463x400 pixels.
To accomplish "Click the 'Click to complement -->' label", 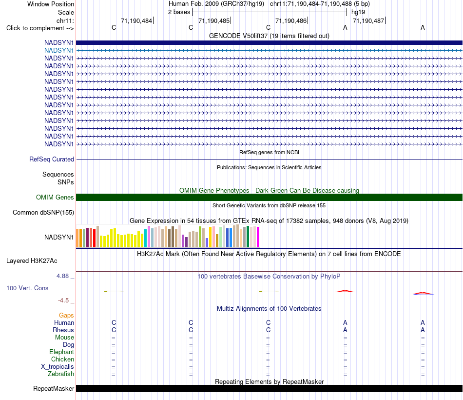I will click(40, 28).
